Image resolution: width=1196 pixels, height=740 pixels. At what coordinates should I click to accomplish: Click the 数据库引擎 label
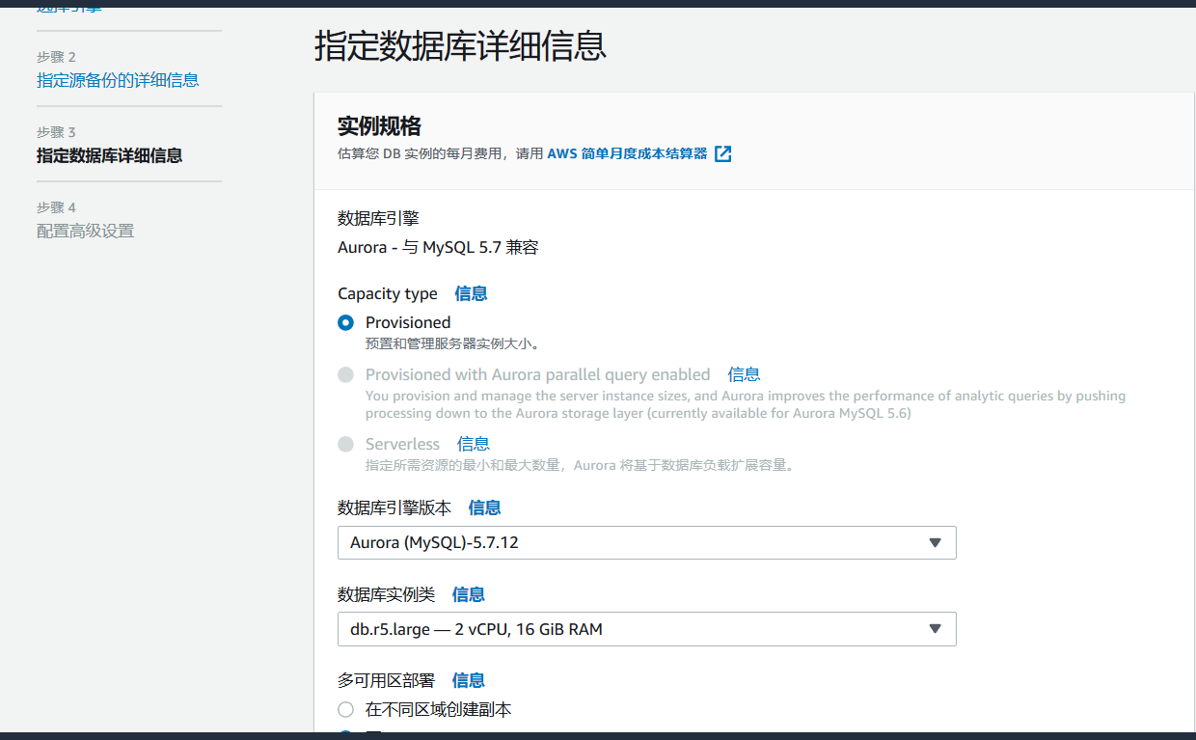(x=378, y=218)
